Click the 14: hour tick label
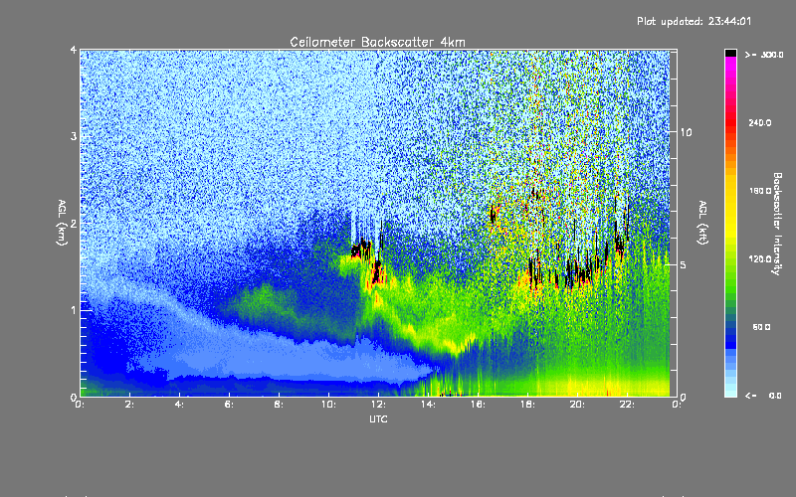Viewport: 796px width, 497px height. click(x=428, y=405)
